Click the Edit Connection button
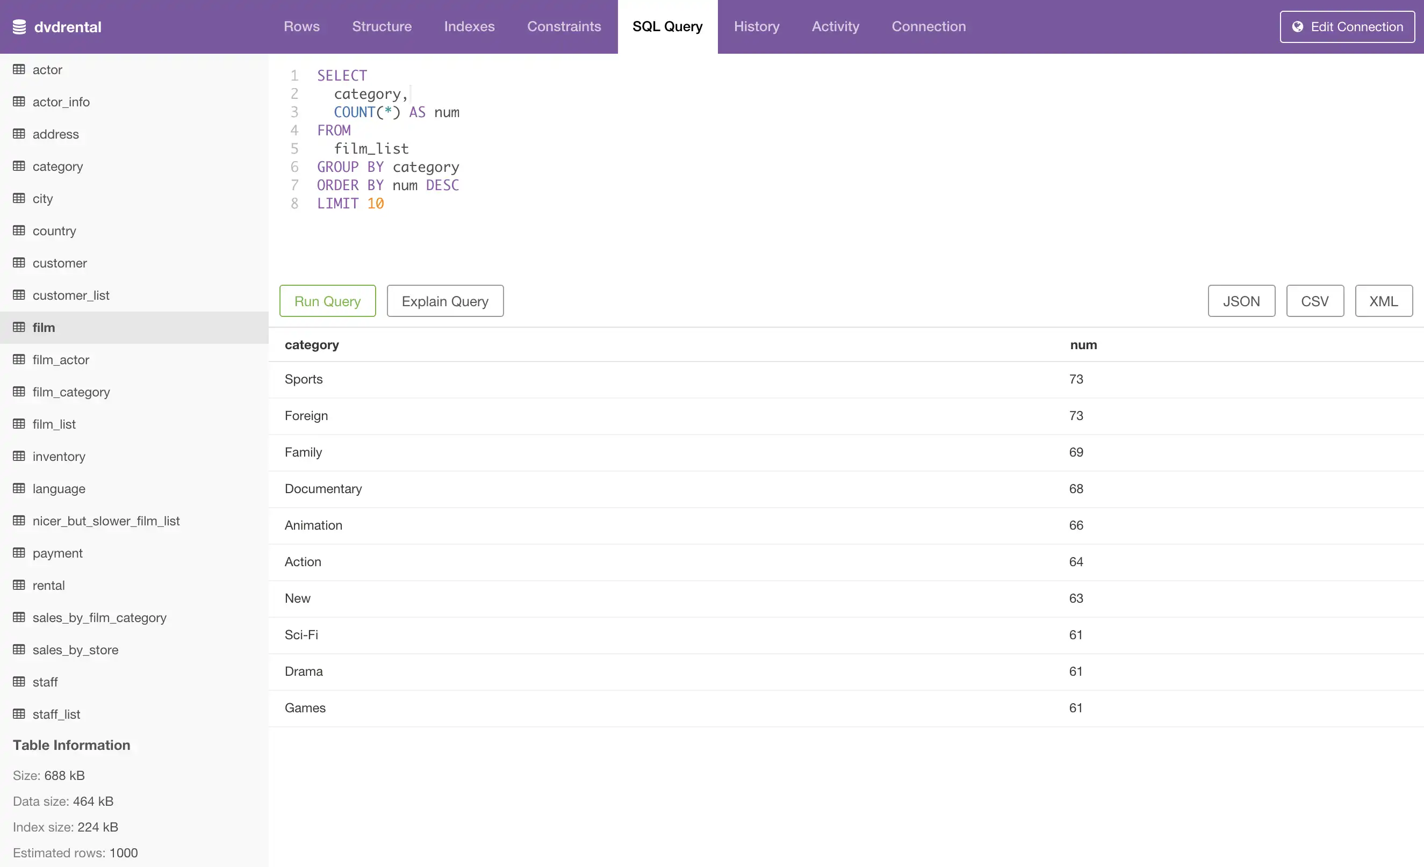 click(x=1347, y=26)
